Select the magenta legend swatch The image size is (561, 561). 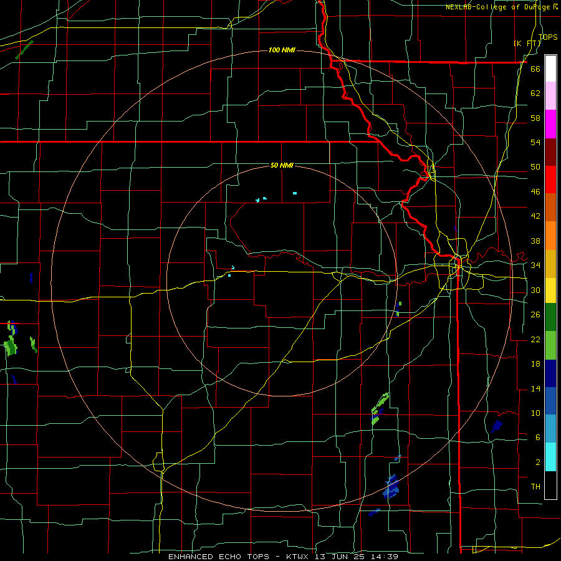click(550, 124)
